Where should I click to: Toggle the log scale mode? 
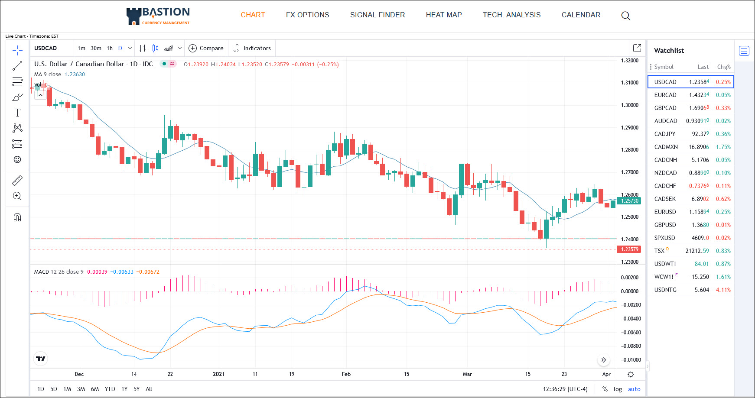point(618,389)
